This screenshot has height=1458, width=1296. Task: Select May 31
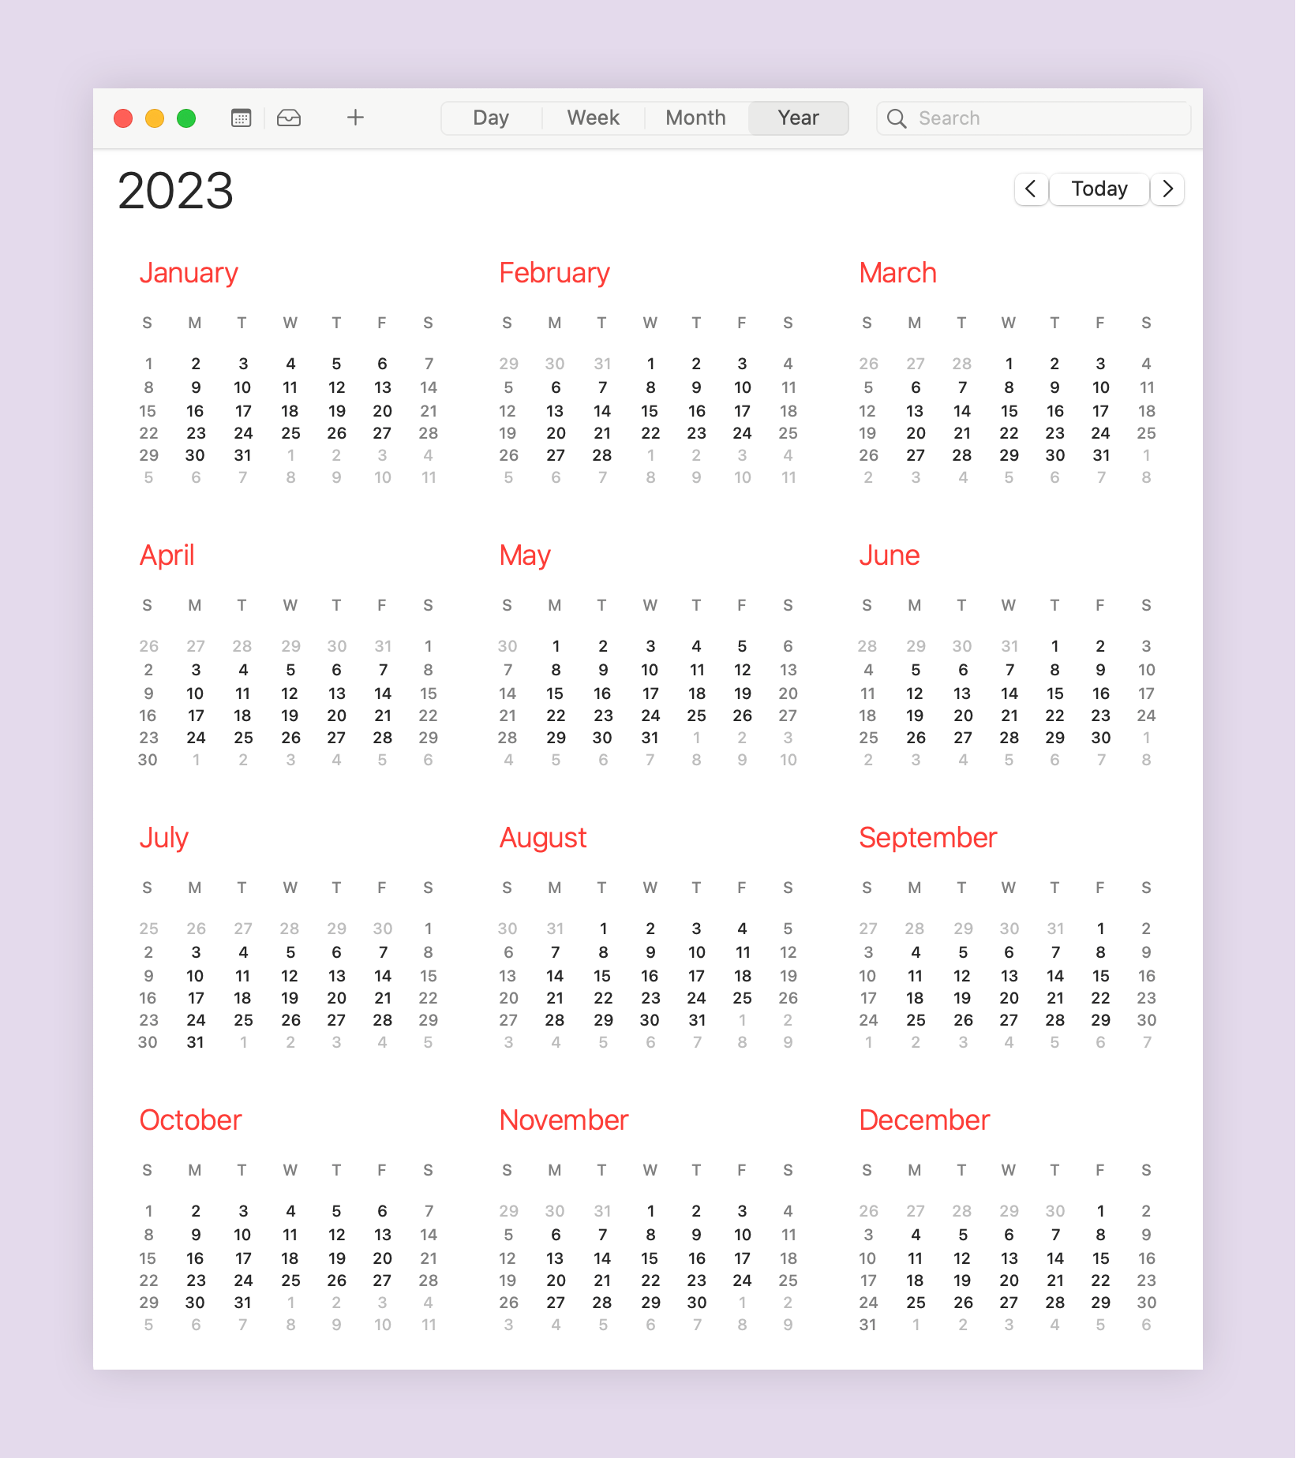(x=650, y=738)
